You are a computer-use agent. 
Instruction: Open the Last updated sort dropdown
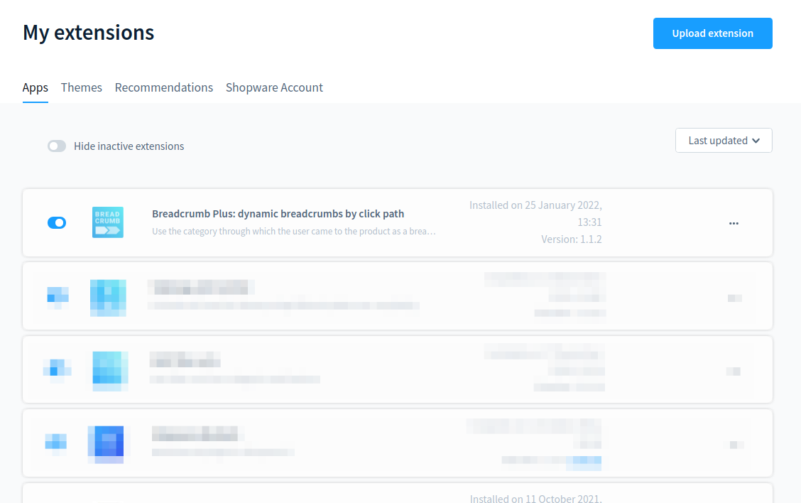[x=724, y=141]
